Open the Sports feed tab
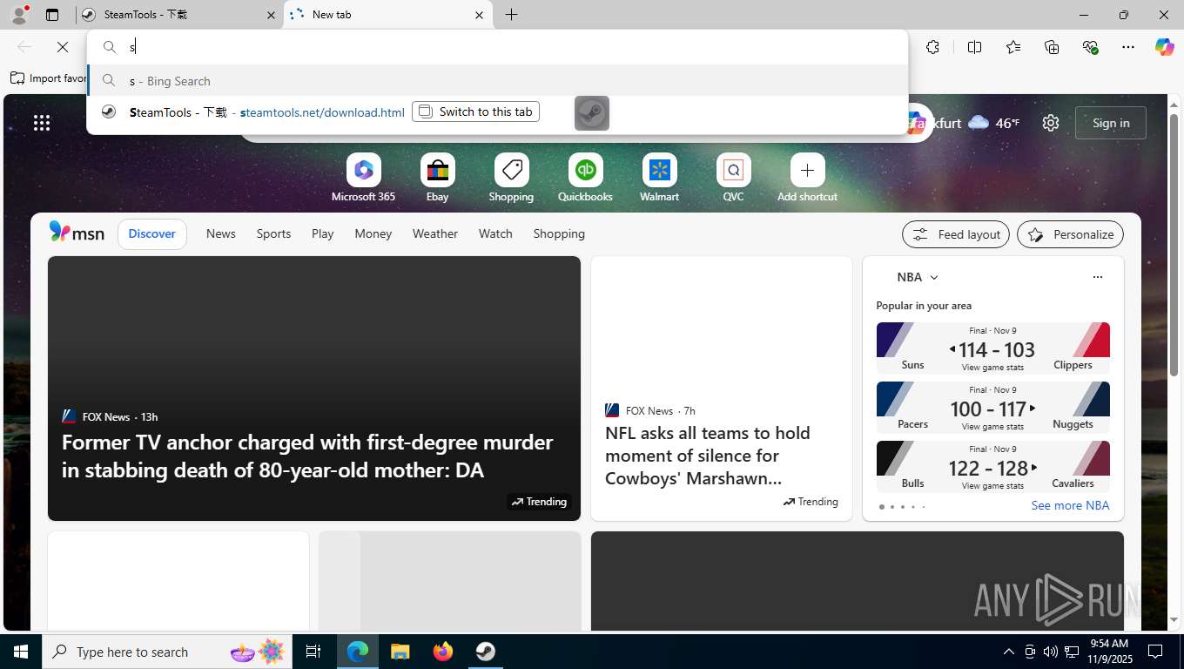This screenshot has height=669, width=1184. [273, 233]
